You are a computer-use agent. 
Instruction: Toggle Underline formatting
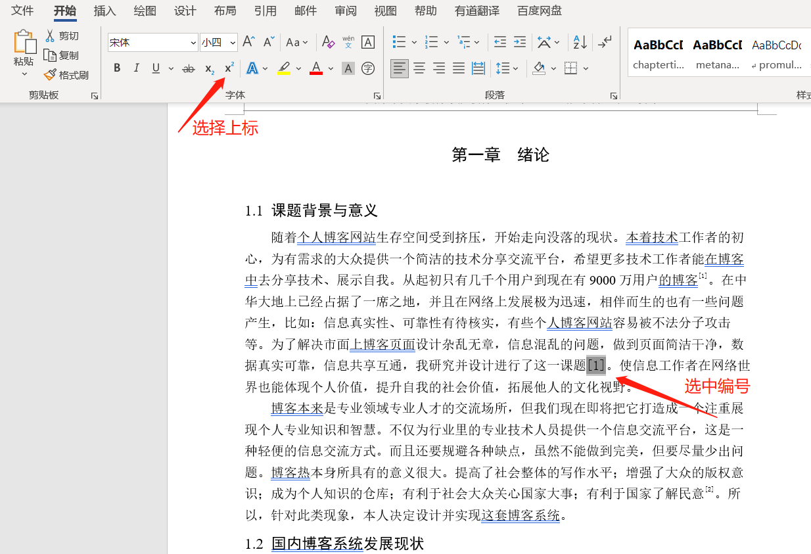click(156, 68)
